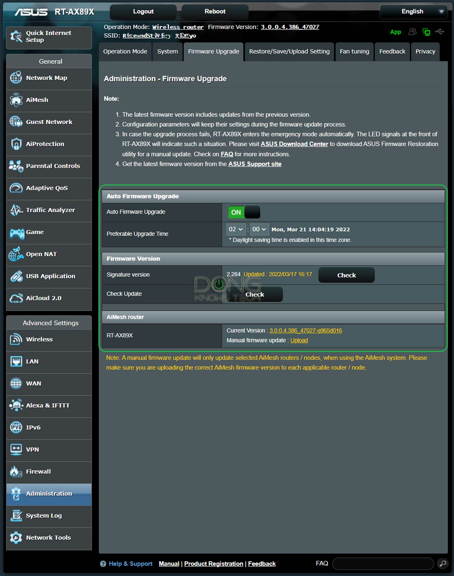Open the upgrade hour dropdown
Screen dimensions: 454x576
(236, 229)
